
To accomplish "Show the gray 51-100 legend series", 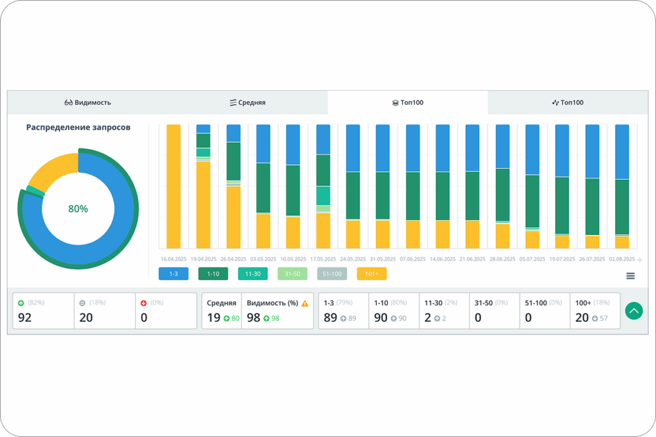I will pos(332,274).
